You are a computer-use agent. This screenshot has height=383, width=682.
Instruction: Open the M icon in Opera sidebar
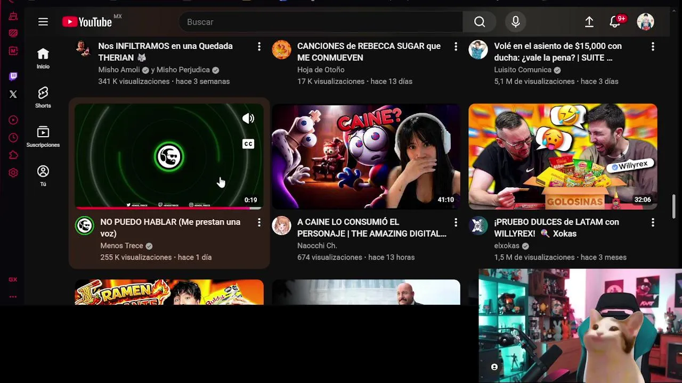(13, 51)
